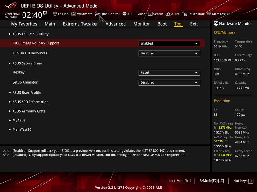
Task: Click the 07/08/2021 date text
Action: pyautogui.click(x=13, y=13)
